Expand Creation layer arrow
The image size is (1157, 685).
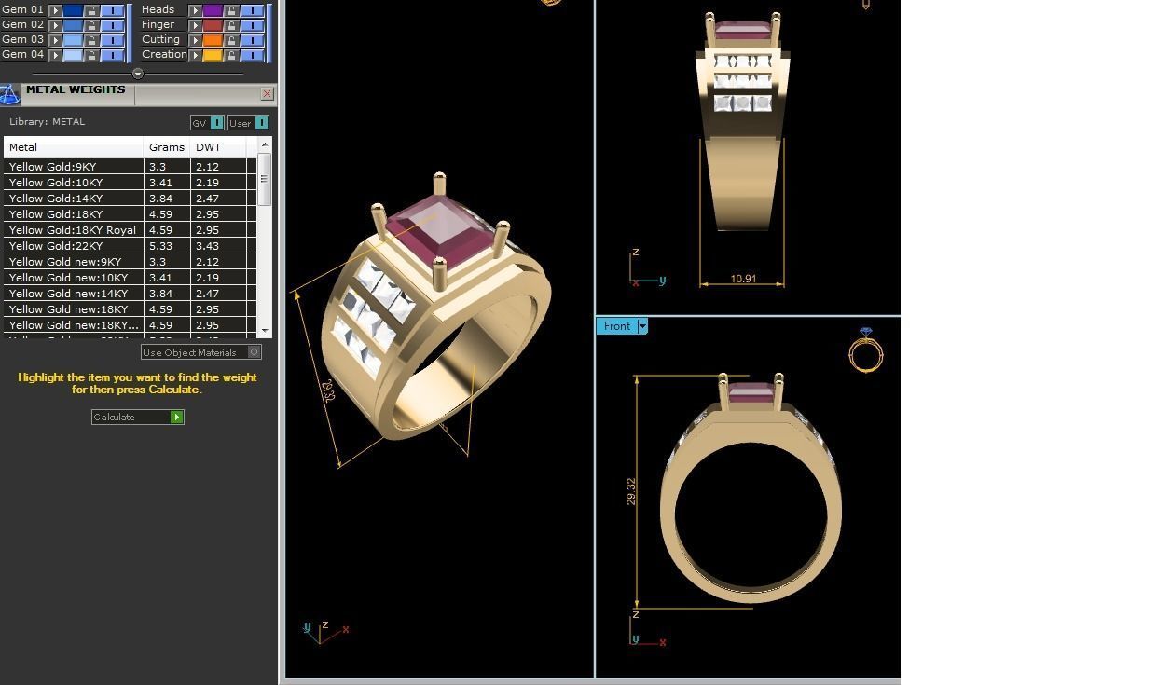click(x=196, y=55)
